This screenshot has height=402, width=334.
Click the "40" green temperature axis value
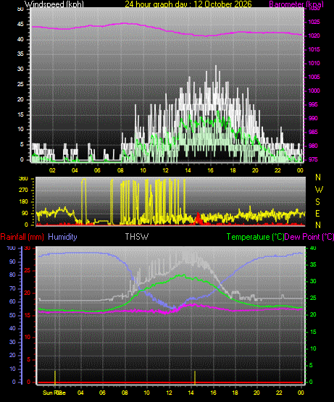coord(313,248)
